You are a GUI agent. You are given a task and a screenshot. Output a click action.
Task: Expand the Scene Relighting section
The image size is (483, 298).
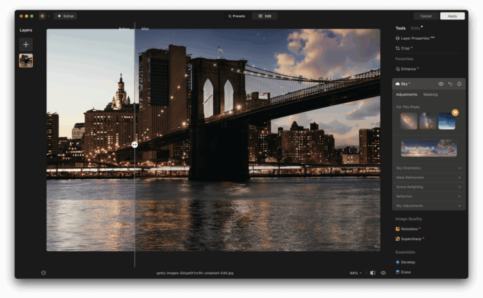[428, 187]
